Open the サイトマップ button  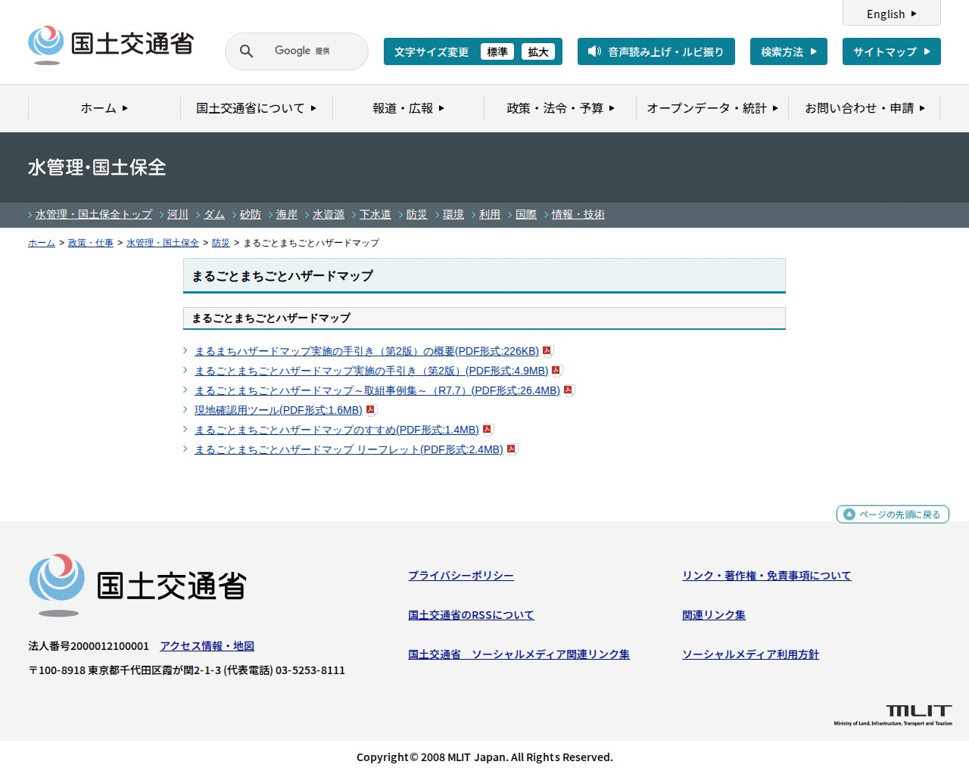(891, 51)
